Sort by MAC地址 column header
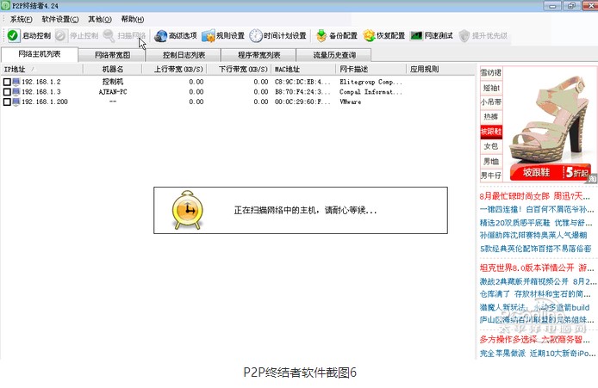 (303, 69)
